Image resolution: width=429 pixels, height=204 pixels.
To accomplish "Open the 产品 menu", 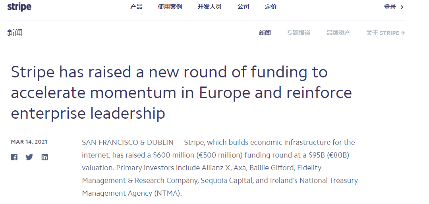I will pyautogui.click(x=136, y=7).
